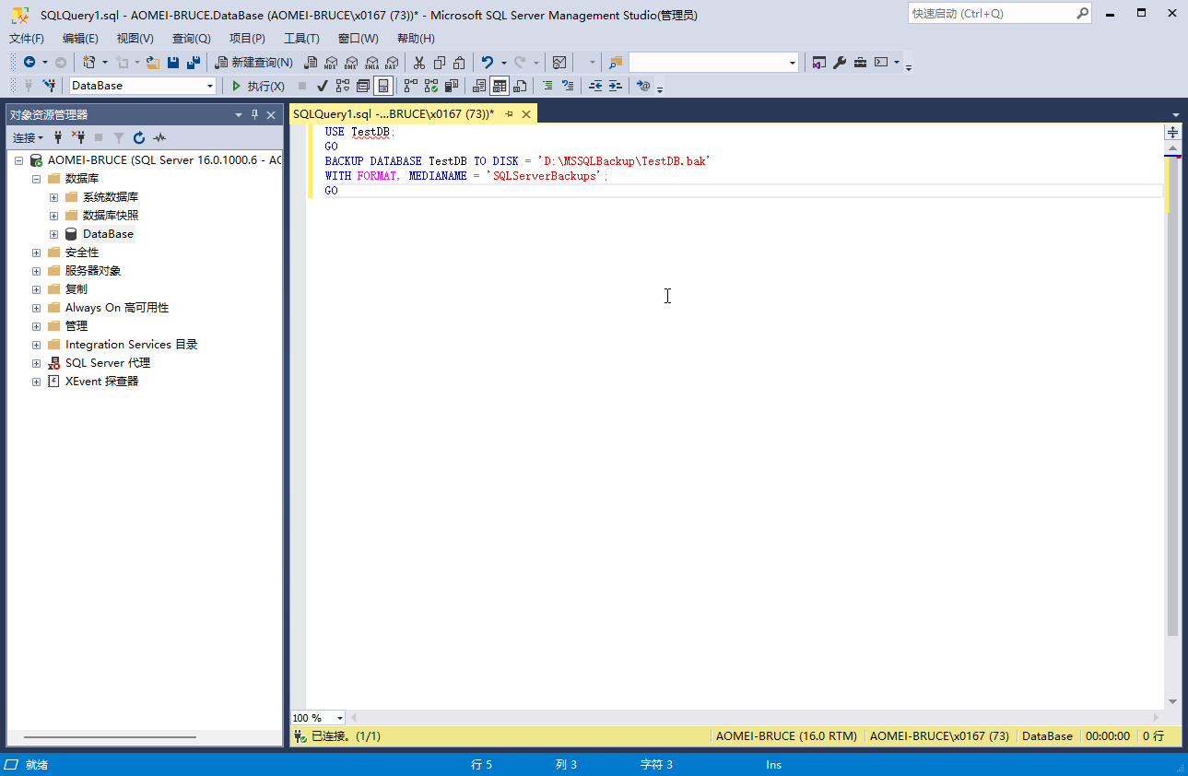Open the 视图(V) menu

tap(135, 39)
